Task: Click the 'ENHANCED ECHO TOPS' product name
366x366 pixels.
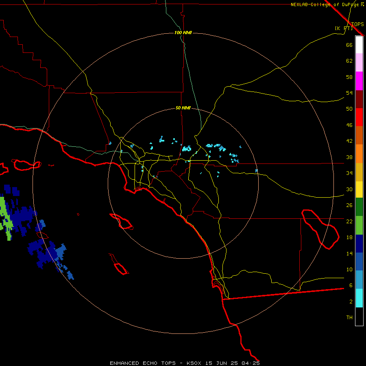Action: click(x=143, y=363)
